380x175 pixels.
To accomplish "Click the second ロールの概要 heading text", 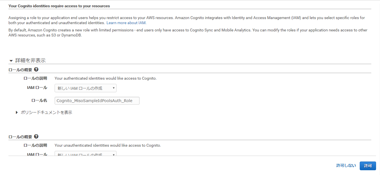I will [20, 137].
